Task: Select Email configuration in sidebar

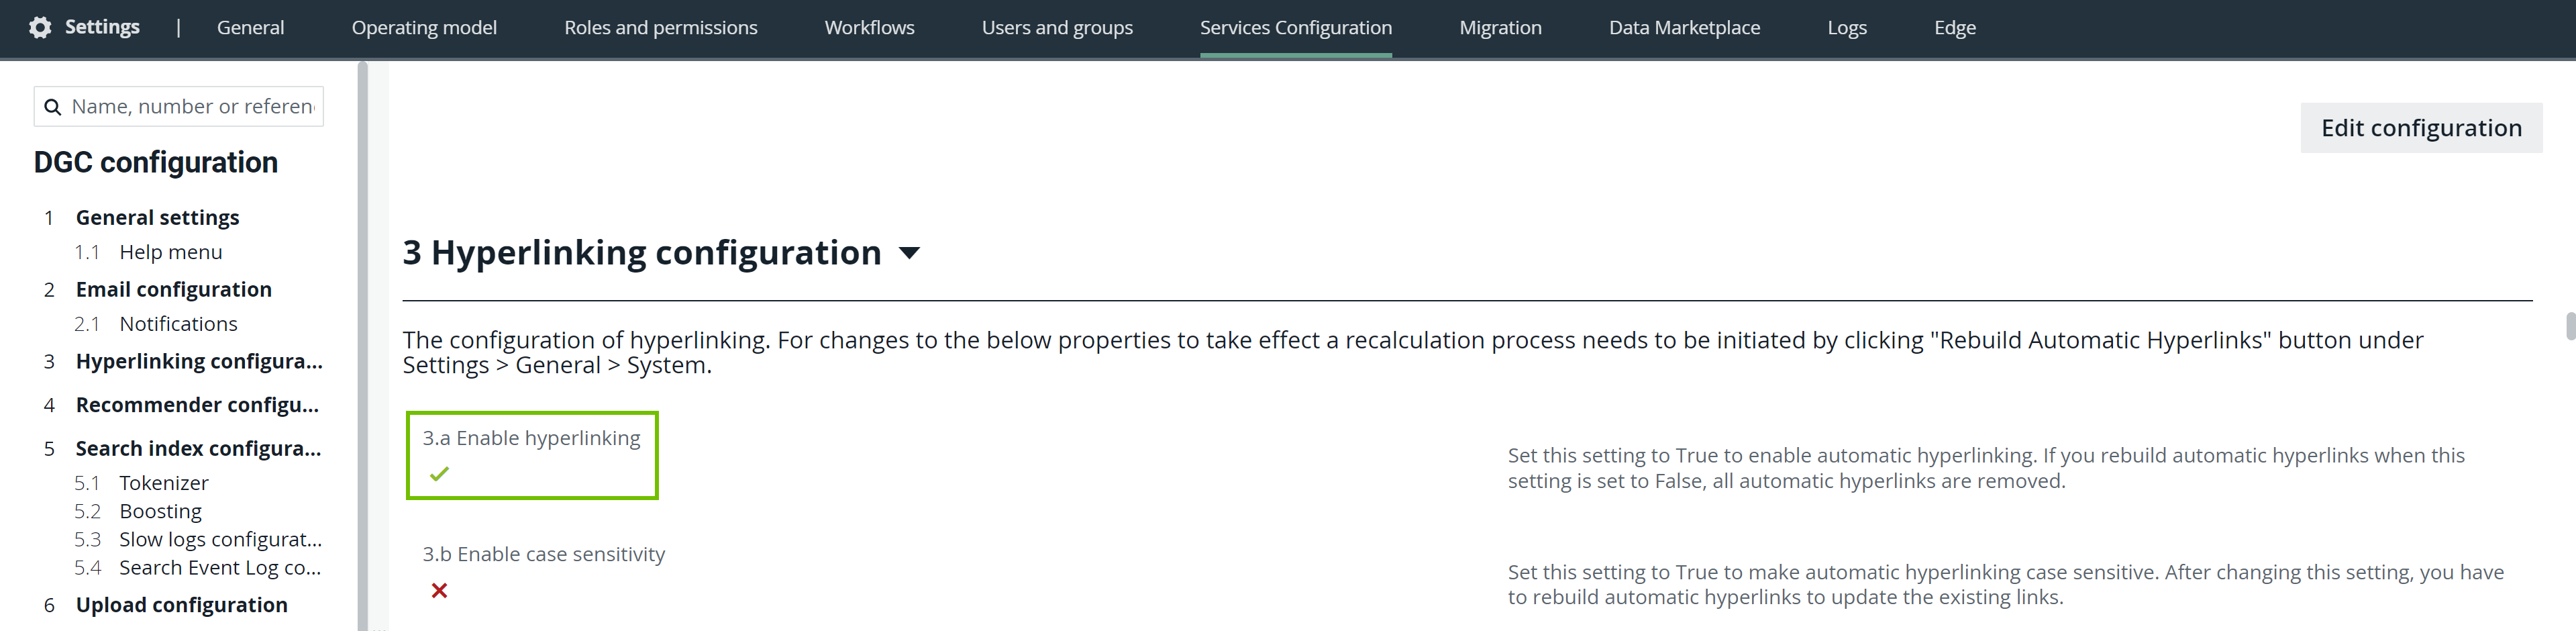Action: click(173, 290)
